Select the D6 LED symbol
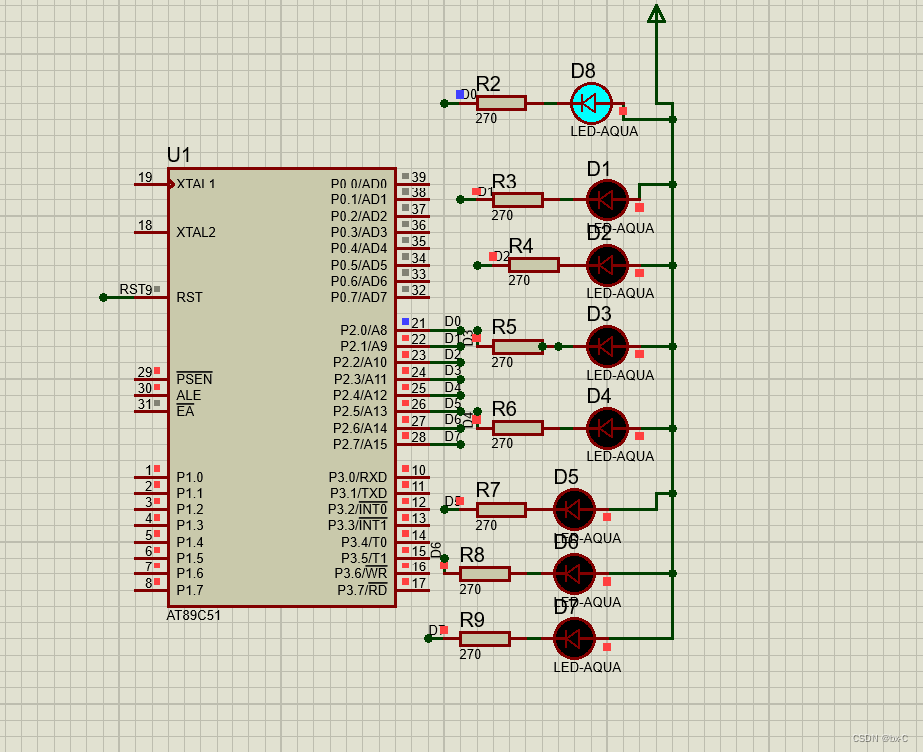Screen dimensions: 923x752 [x=574, y=573]
